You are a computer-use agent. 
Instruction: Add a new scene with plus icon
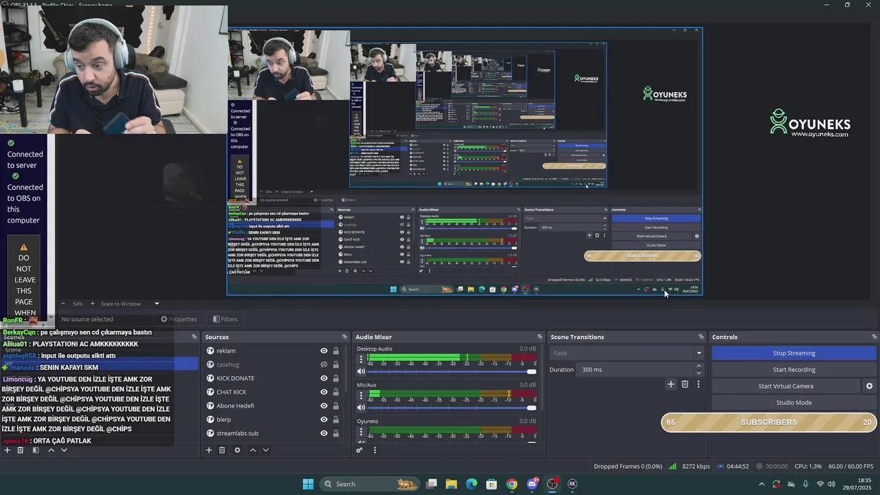[x=7, y=450]
